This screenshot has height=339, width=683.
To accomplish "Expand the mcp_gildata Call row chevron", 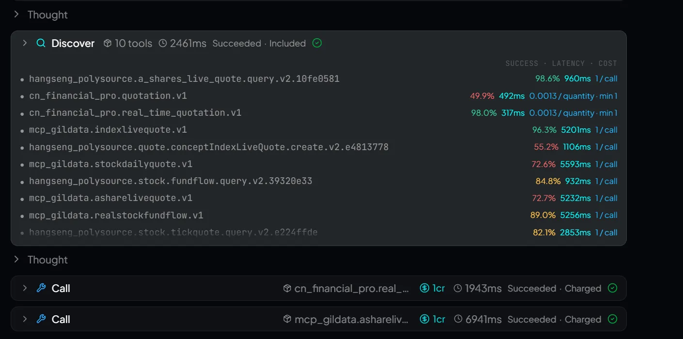I will 24,319.
